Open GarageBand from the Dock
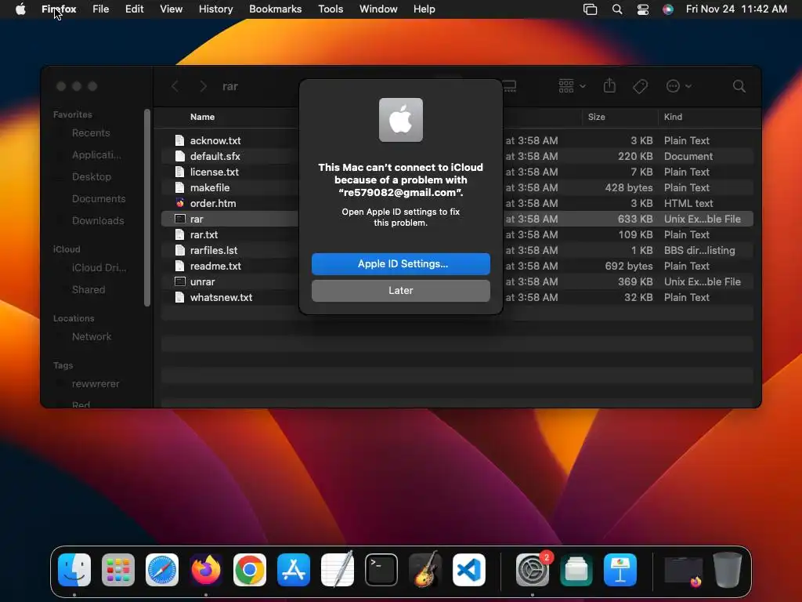Viewport: 802px width, 602px height. pos(425,570)
